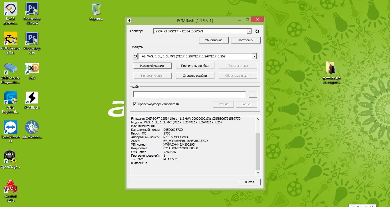Launch Photoshop CS6 desktop shortcut
Image resolution: width=390 pixels, height=207 pixels.
coord(32,43)
